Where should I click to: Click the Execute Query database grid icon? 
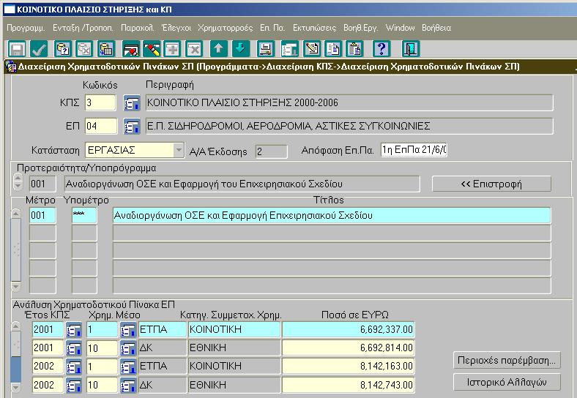[x=106, y=49]
